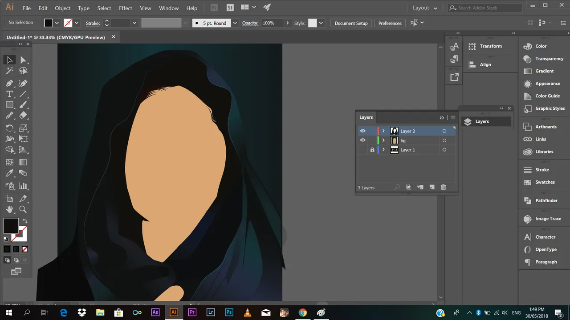
Task: Select the Perspective Grid tool
Action: 23,150
